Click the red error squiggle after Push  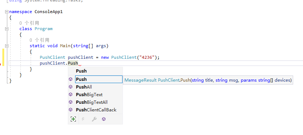80,66
